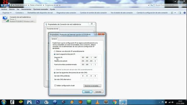This screenshot has width=187, height=105.
Task: Open the view options dropdown arrow
Action: point(175,13)
